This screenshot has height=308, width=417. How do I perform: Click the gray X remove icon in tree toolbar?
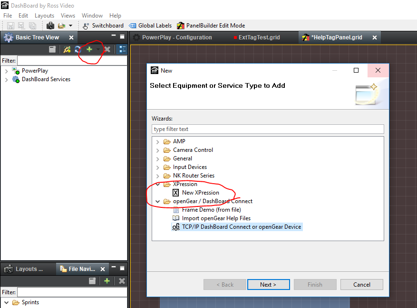pos(107,49)
